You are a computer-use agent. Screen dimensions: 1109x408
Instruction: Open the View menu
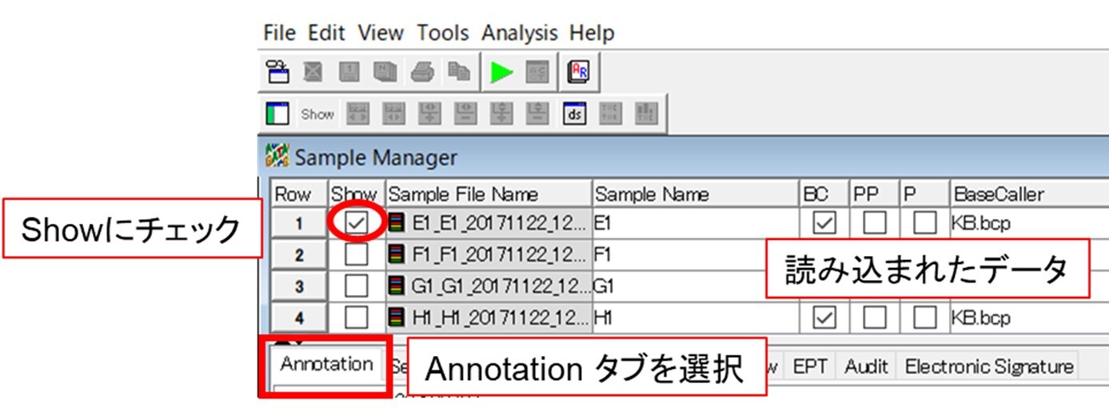[x=381, y=34]
